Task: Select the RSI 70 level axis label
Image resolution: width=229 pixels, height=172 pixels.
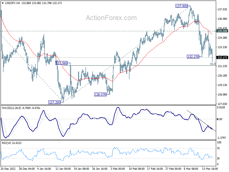Action: 218,148
